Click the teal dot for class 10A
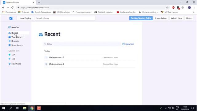197x111 pixels. pyautogui.click(x=10, y=55)
